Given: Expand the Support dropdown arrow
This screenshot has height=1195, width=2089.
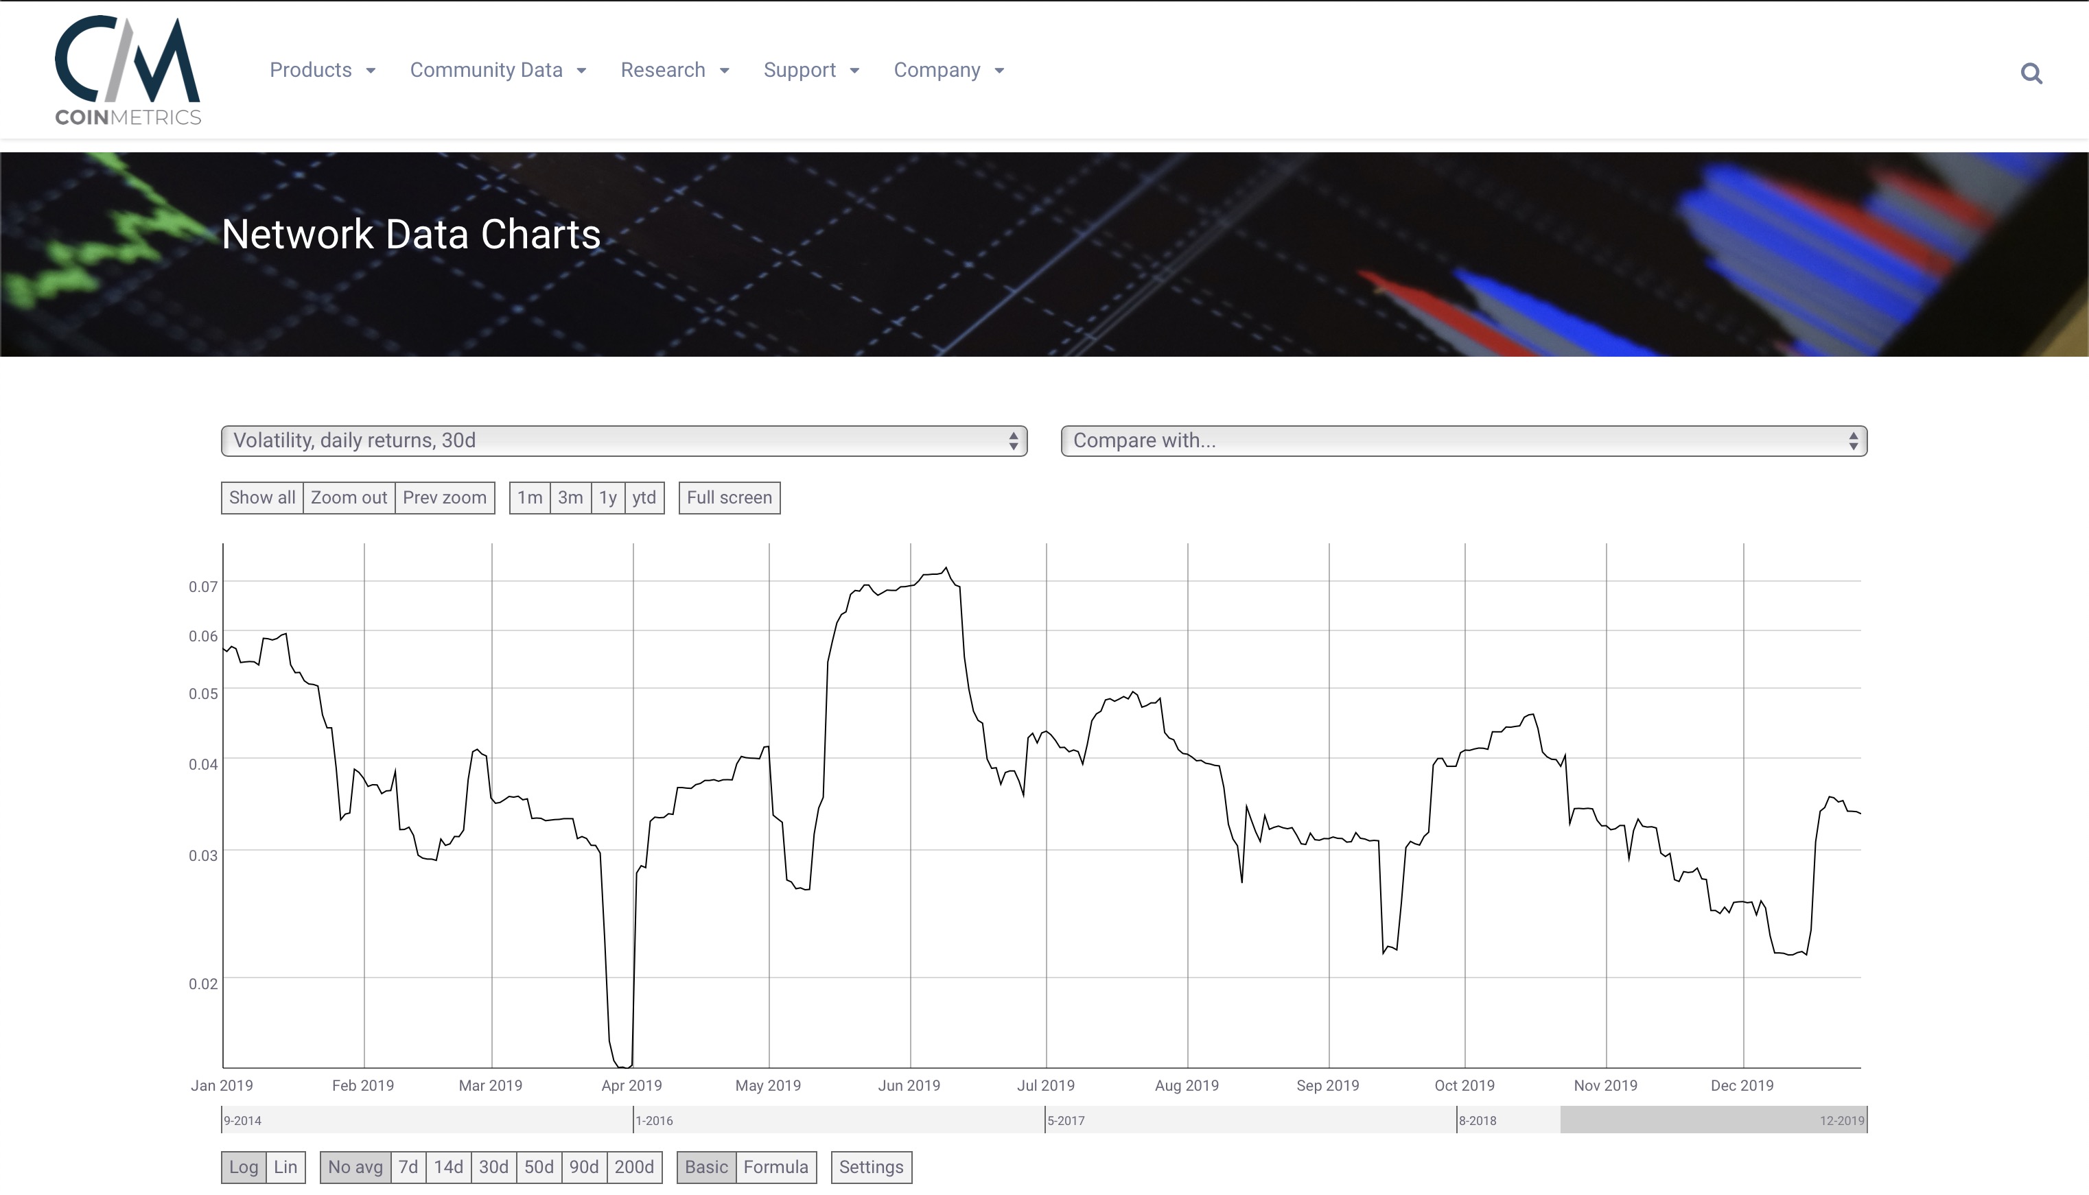Looking at the screenshot, I should (854, 71).
